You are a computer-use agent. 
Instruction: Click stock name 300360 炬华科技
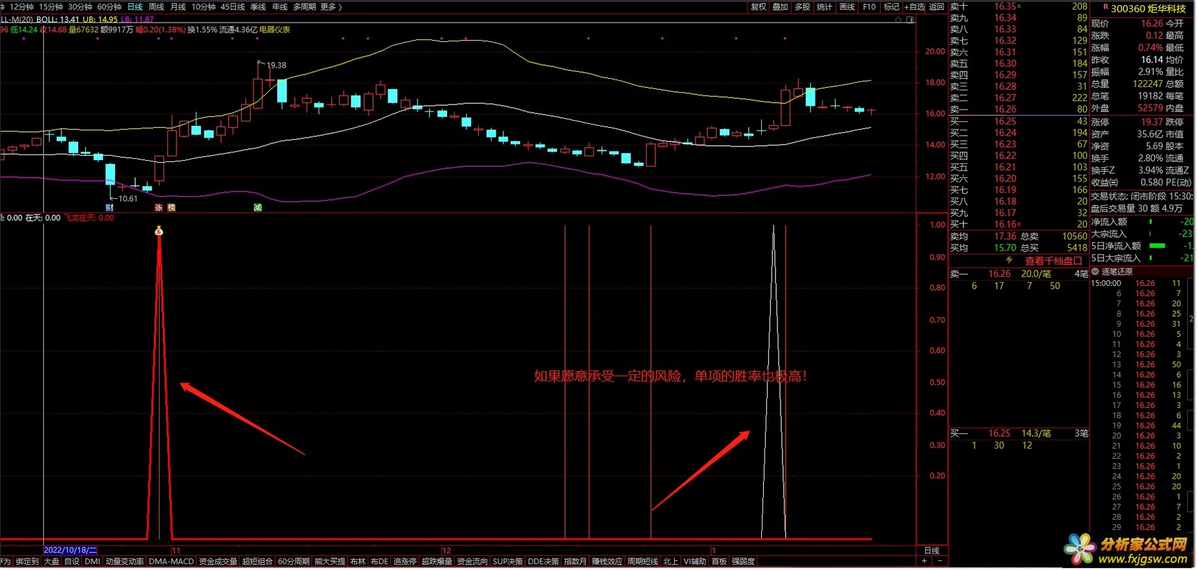pyautogui.click(x=1148, y=8)
